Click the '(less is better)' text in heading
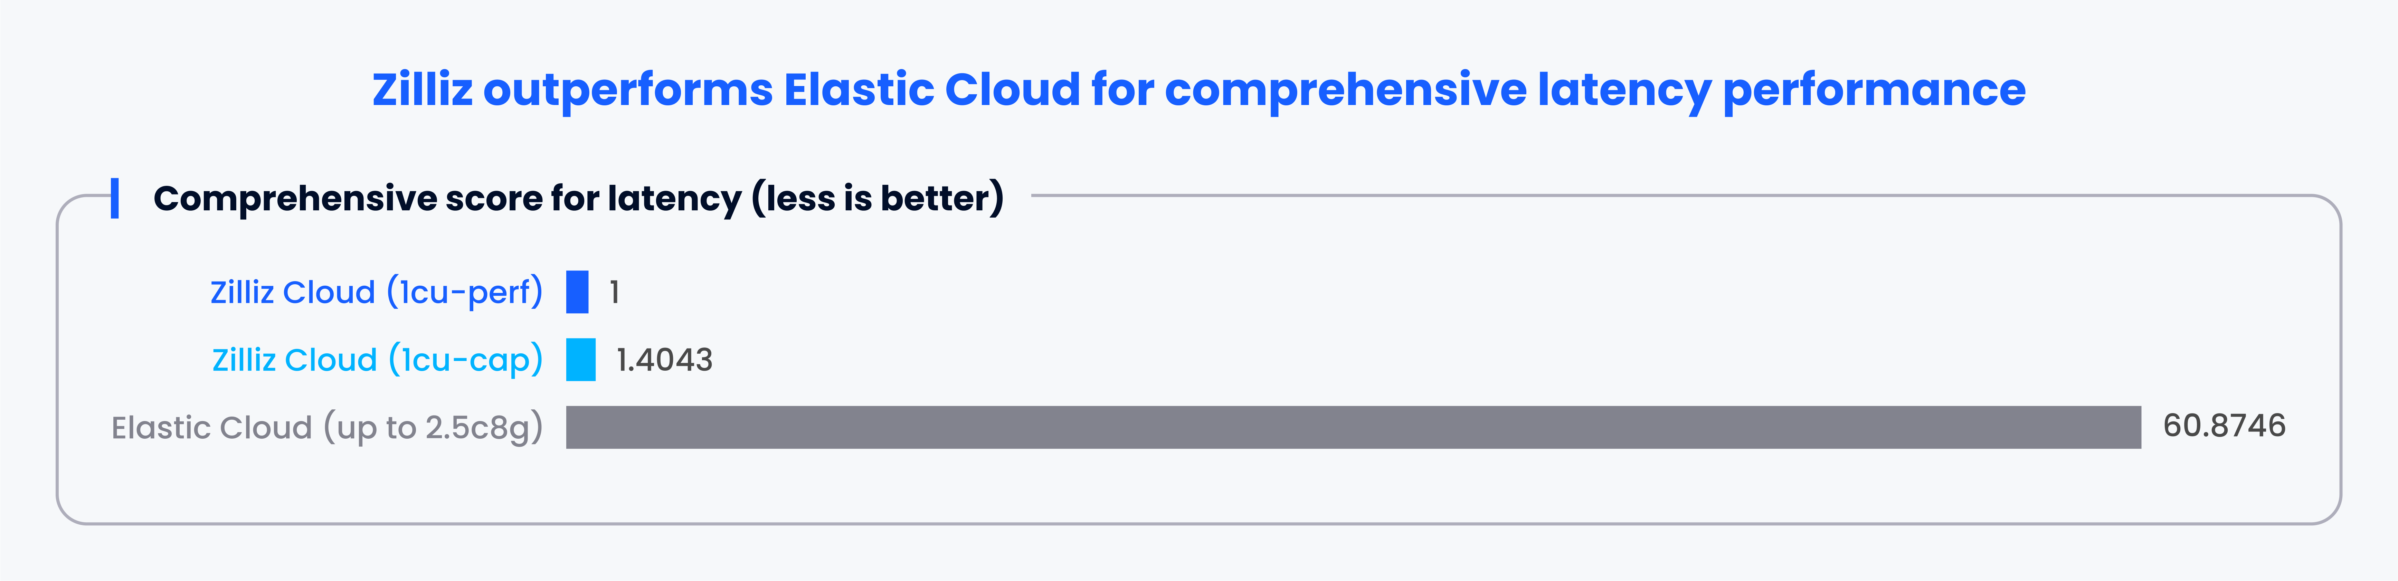 click(x=878, y=198)
